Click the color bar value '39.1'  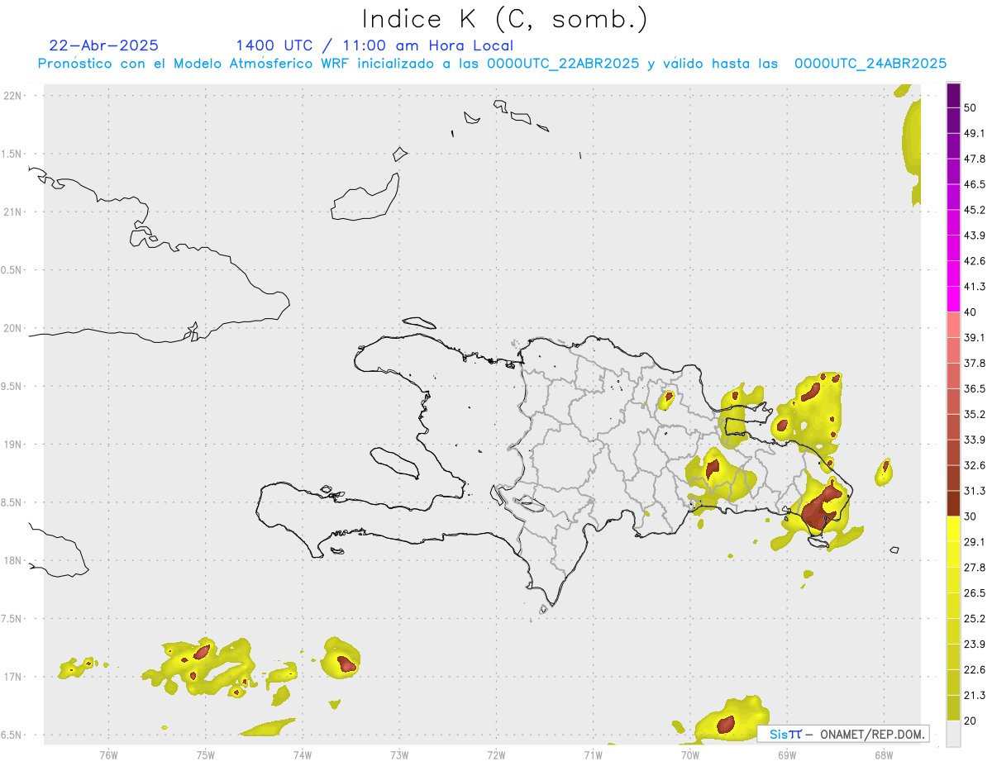pyautogui.click(x=975, y=337)
